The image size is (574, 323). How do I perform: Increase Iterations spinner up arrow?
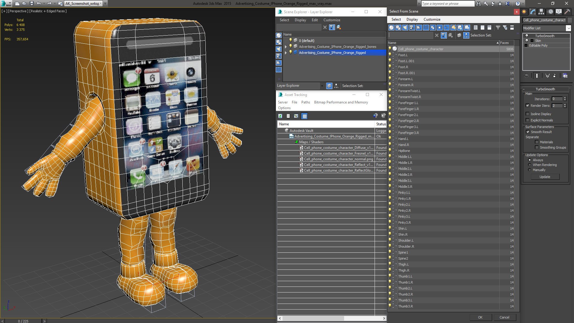(x=565, y=98)
